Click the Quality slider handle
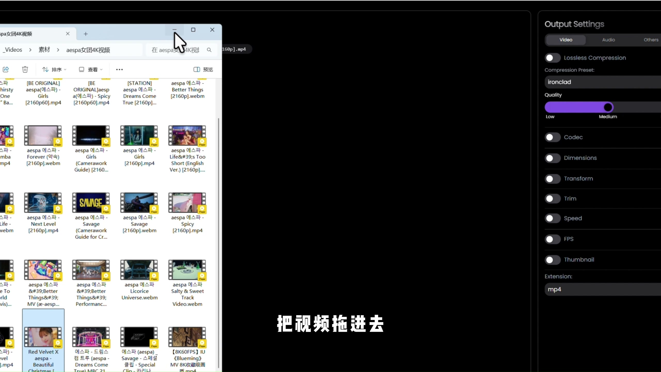 pos(608,107)
